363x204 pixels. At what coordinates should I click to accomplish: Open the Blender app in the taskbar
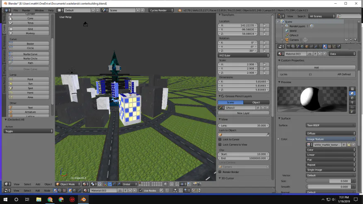pos(83,199)
